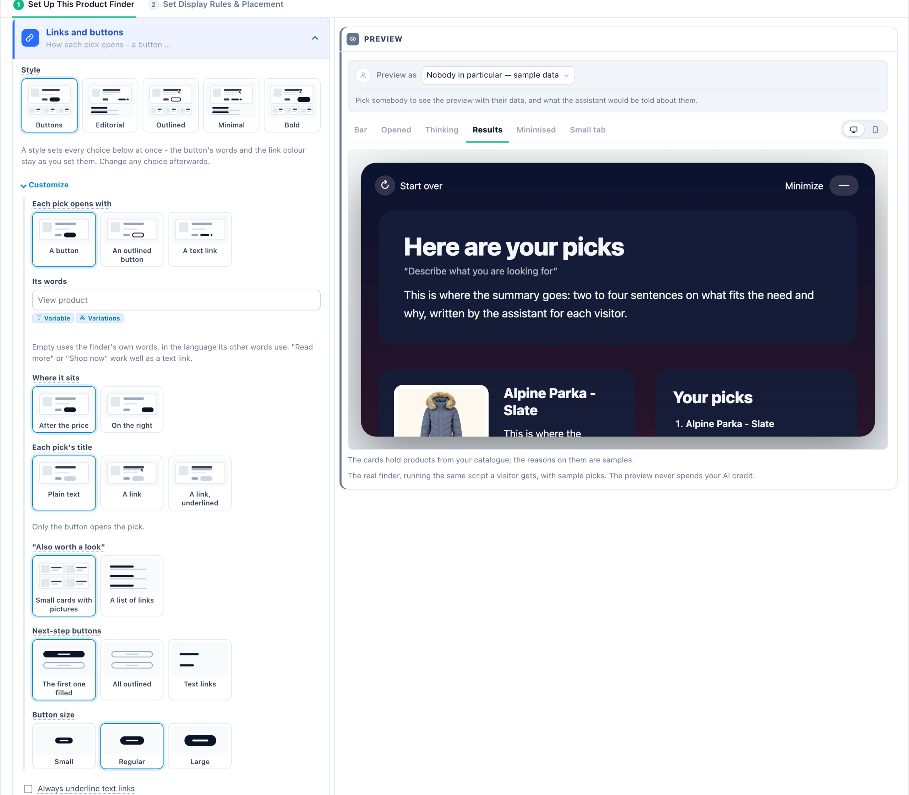Image resolution: width=909 pixels, height=795 pixels.
Task: Open step 1 Set Up This Product Finder
Action: (x=74, y=5)
